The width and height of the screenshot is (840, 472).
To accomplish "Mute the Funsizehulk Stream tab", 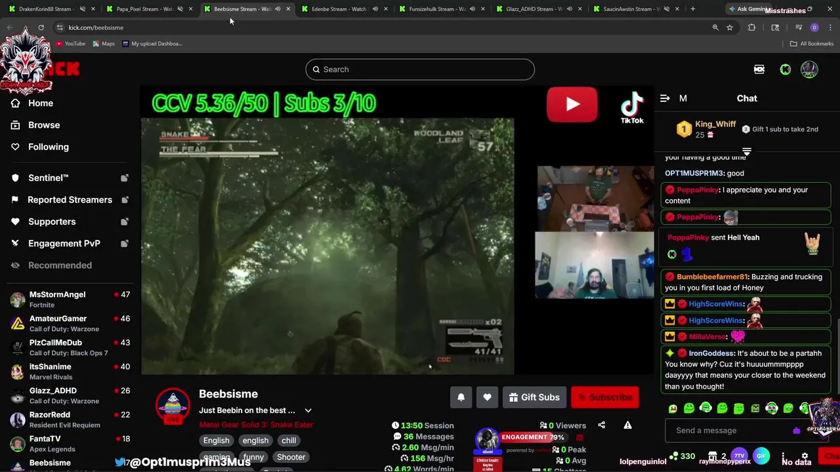I will (472, 9).
